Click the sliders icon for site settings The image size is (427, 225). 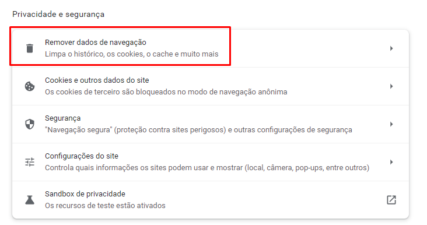[x=30, y=162]
